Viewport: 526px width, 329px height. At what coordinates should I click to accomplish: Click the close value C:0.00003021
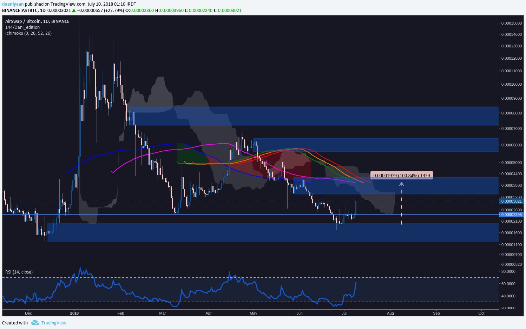coord(228,11)
